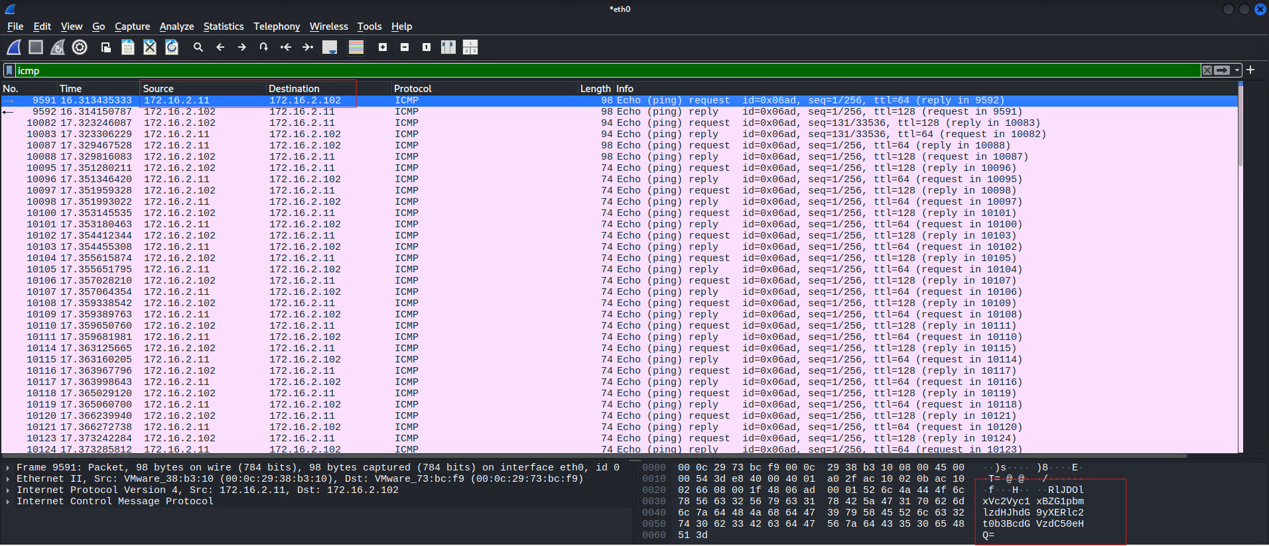Sort by the Source column header
This screenshot has width=1269, height=546.
(203, 89)
